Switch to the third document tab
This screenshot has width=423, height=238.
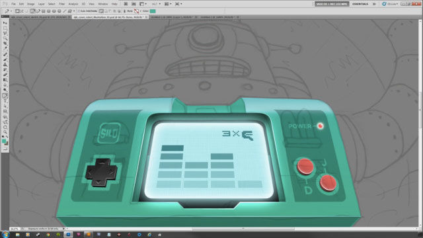click(x=174, y=17)
